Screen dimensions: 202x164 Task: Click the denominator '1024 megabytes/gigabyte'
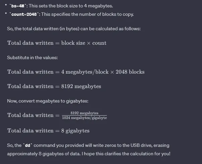(84, 118)
